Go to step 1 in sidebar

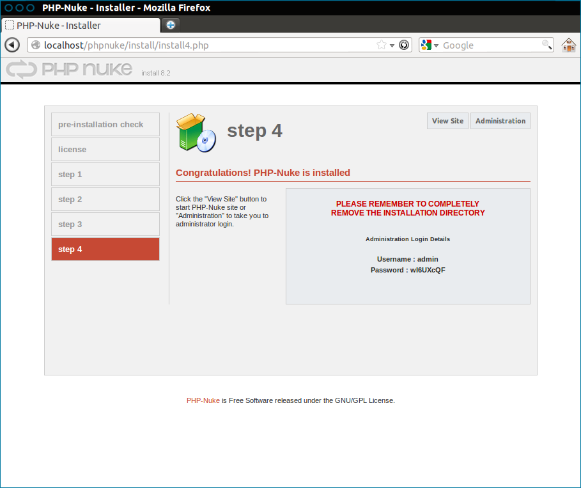tap(105, 174)
